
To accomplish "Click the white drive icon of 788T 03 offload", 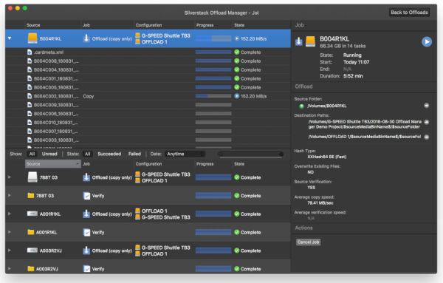I will 32,177.
